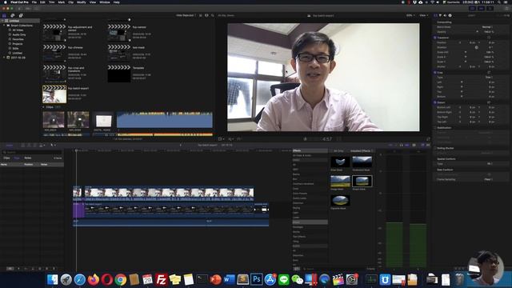Image resolution: width=512 pixels, height=288 pixels.
Task: Open the Trim menu
Action: pos(51,2)
